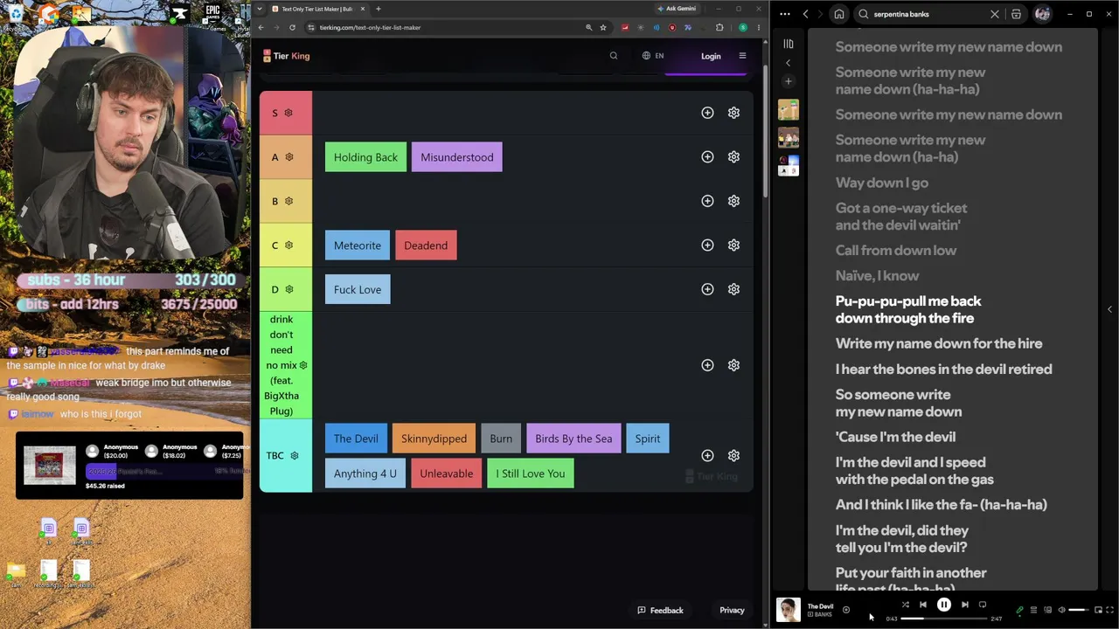Toggle repeat in Spotify

[983, 605]
